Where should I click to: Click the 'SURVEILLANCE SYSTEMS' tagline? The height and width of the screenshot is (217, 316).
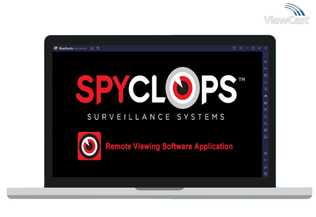point(156,117)
